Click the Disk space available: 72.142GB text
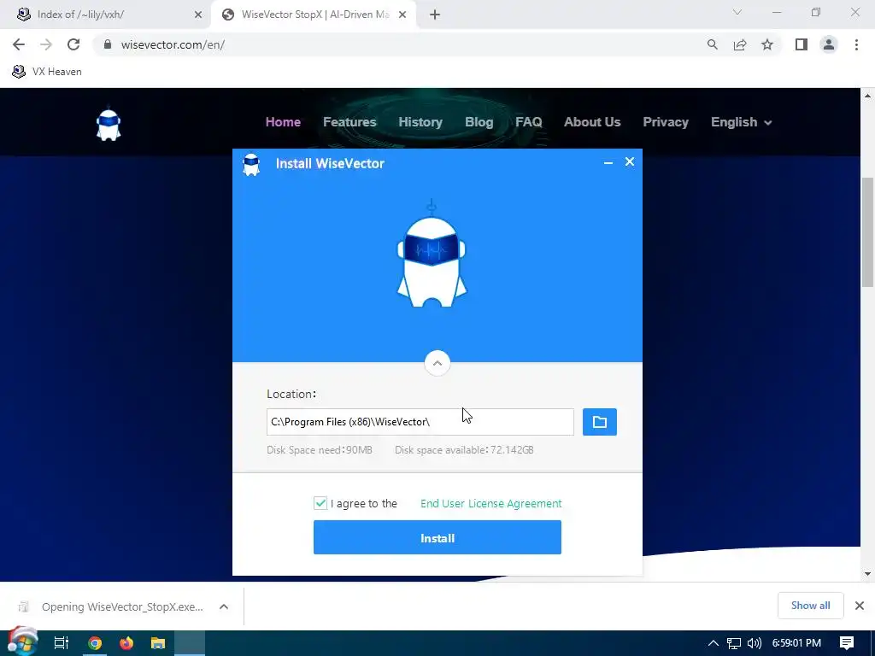This screenshot has width=875, height=656. point(464,450)
